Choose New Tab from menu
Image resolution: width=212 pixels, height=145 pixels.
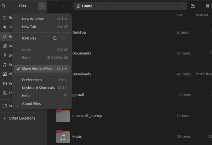42,27
